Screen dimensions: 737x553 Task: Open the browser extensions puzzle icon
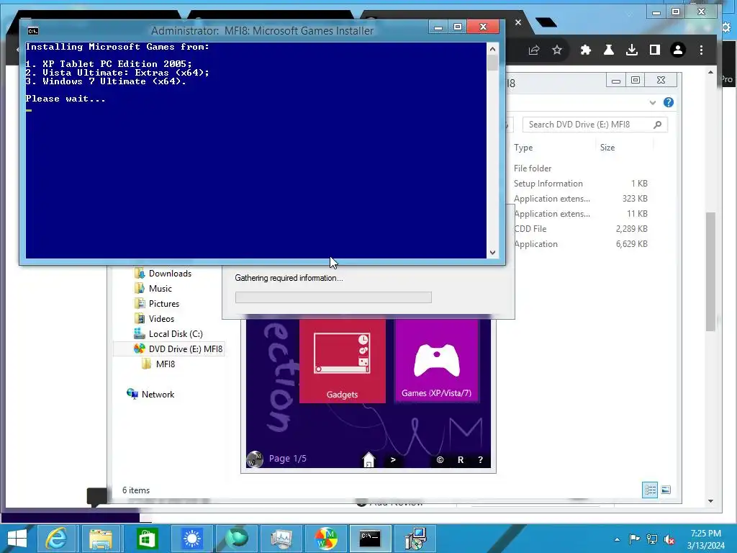click(x=586, y=50)
